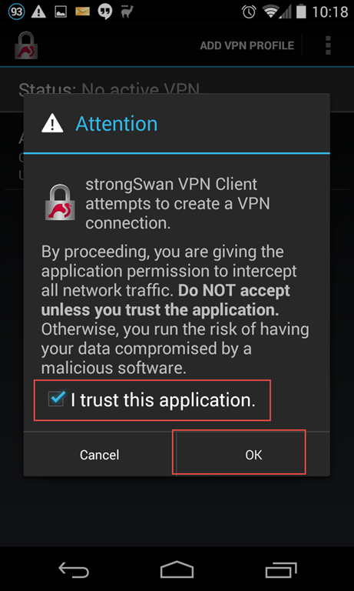The height and width of the screenshot is (591, 354).
Task: Tap the battery level 93 status icon
Action: click(16, 12)
